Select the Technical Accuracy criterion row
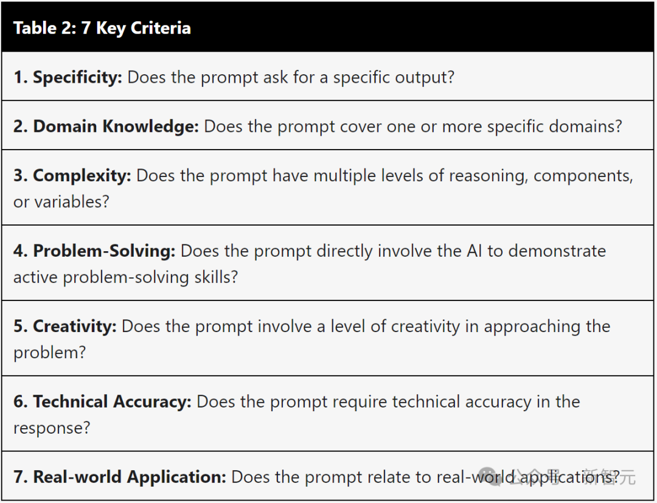The width and height of the screenshot is (657, 503). (328, 414)
